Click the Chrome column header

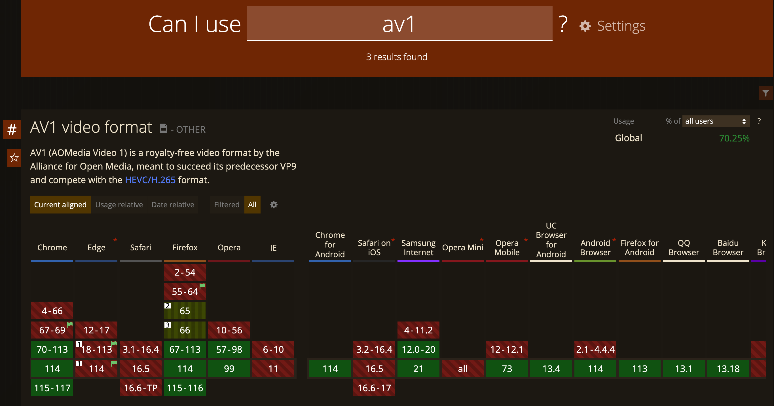pos(52,247)
